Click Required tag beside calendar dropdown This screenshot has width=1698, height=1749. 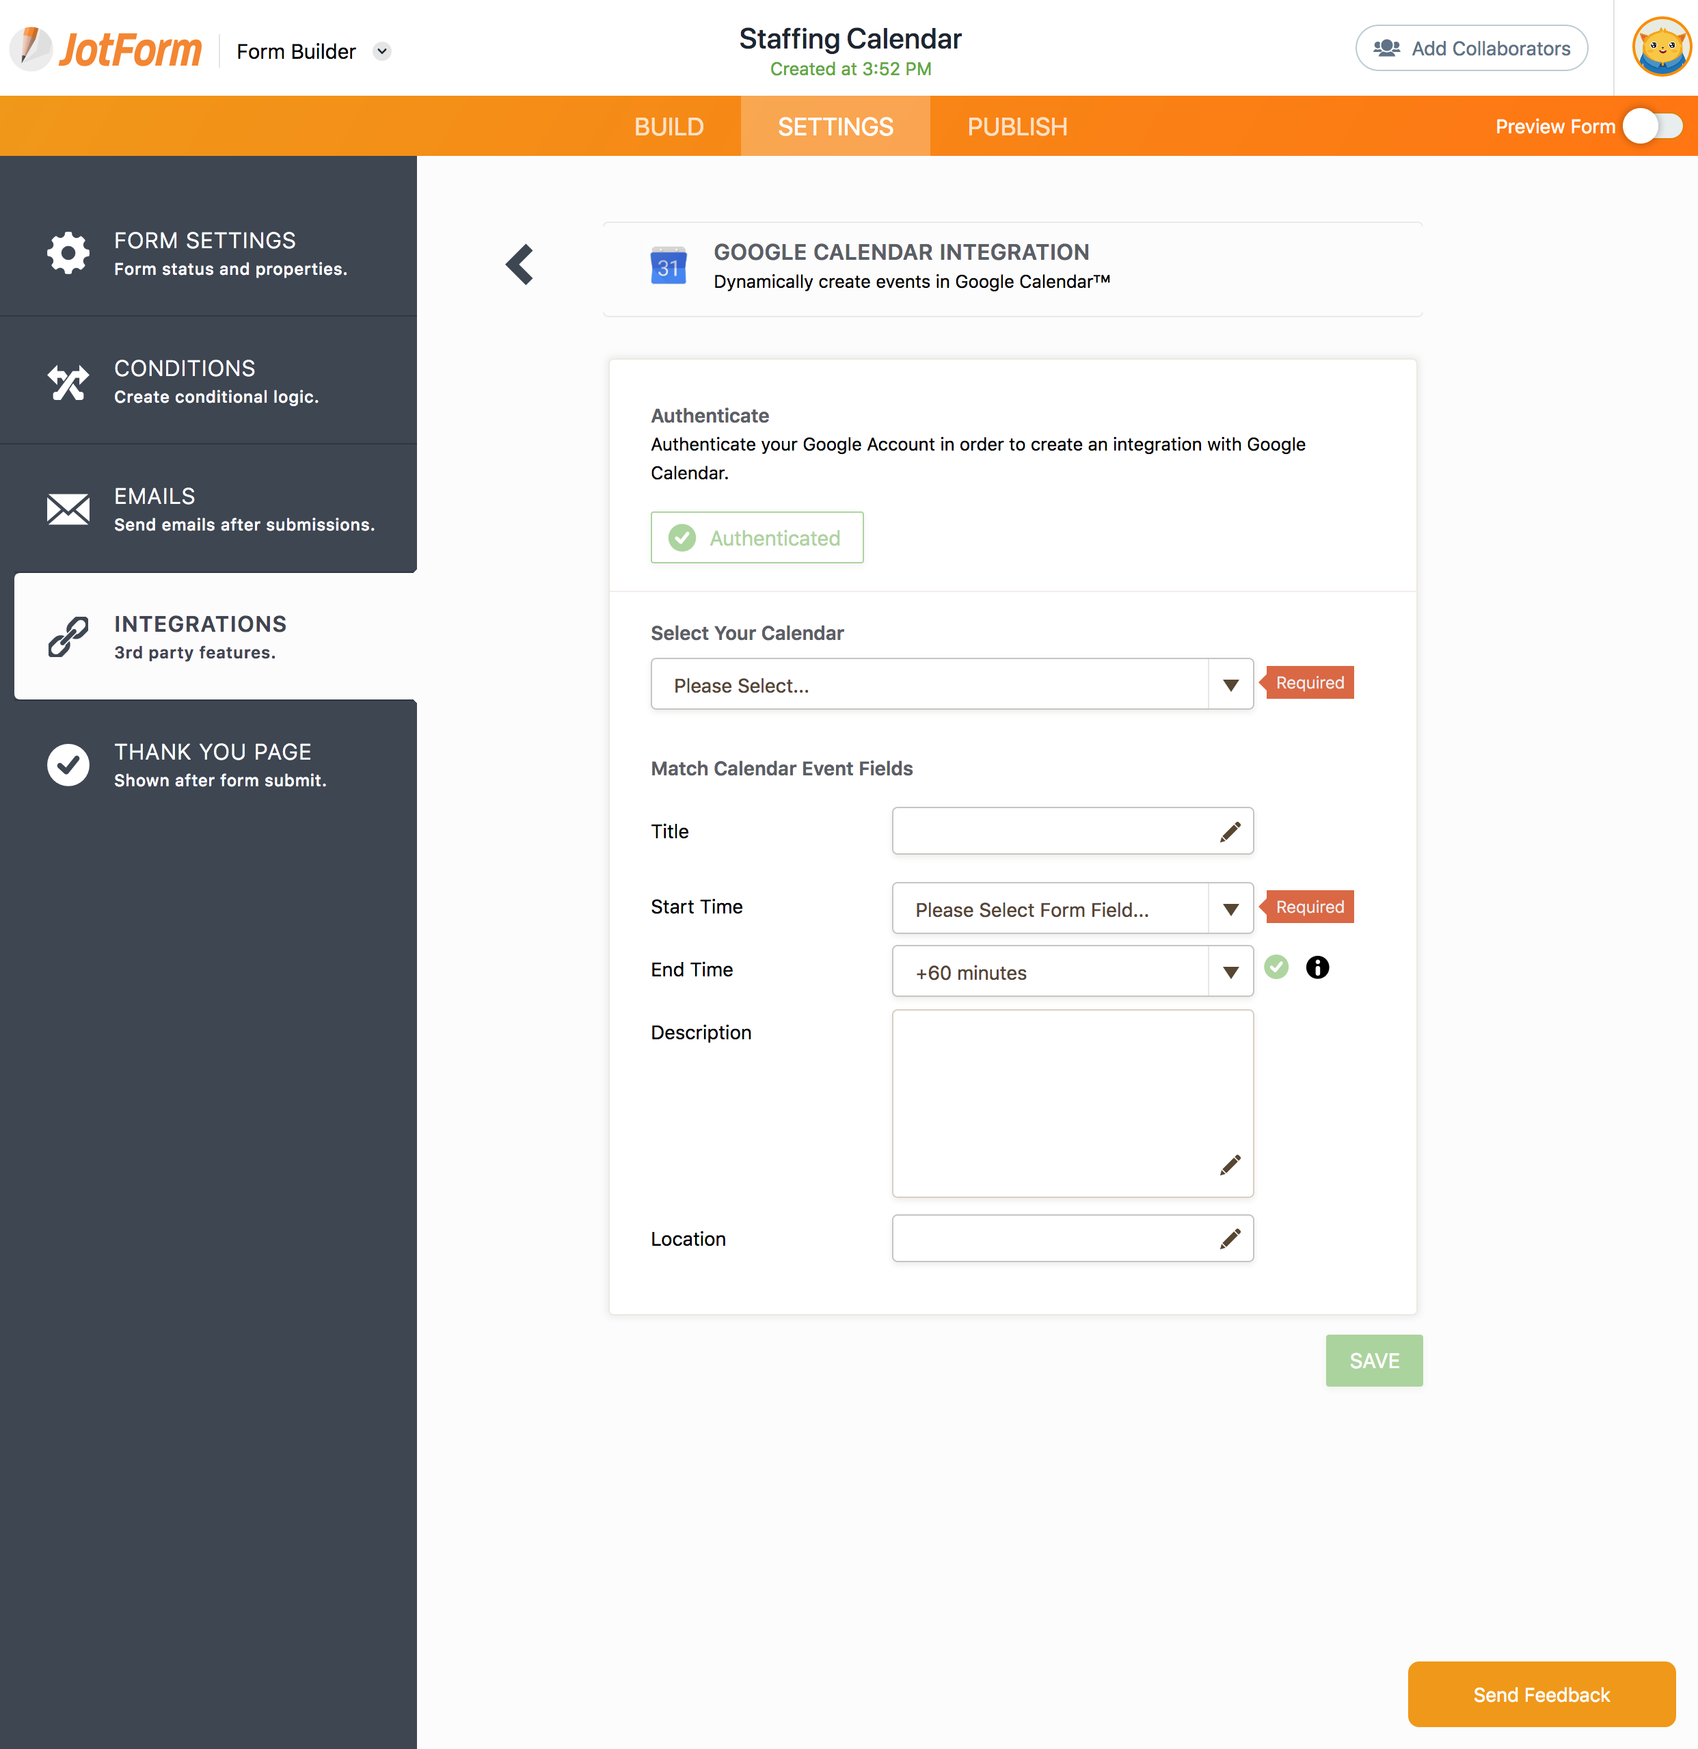click(x=1307, y=682)
